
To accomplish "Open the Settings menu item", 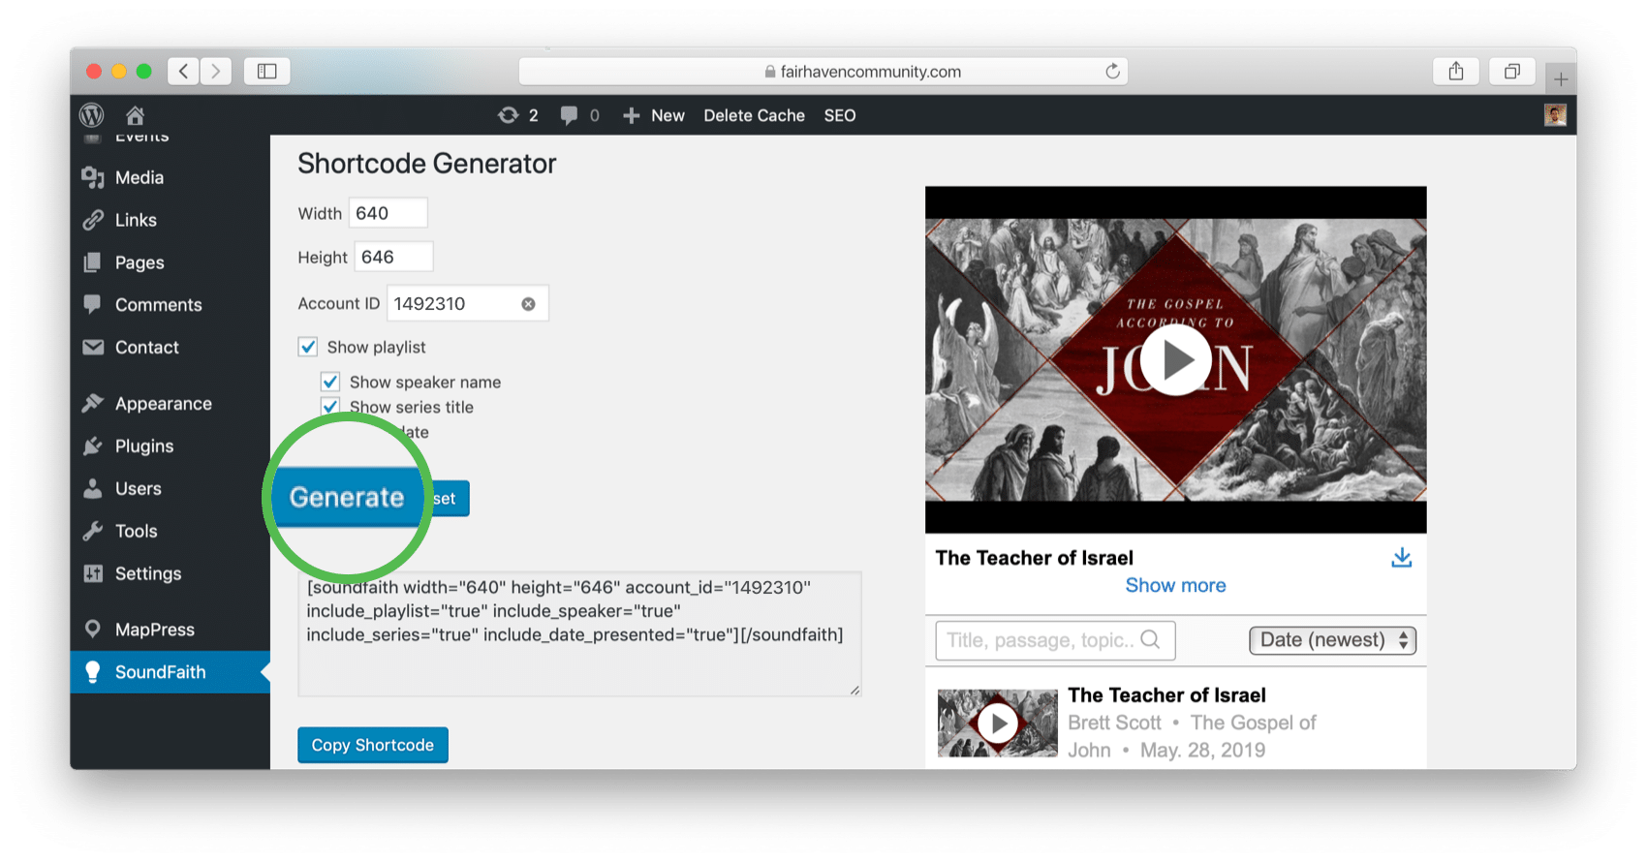I will click(148, 573).
